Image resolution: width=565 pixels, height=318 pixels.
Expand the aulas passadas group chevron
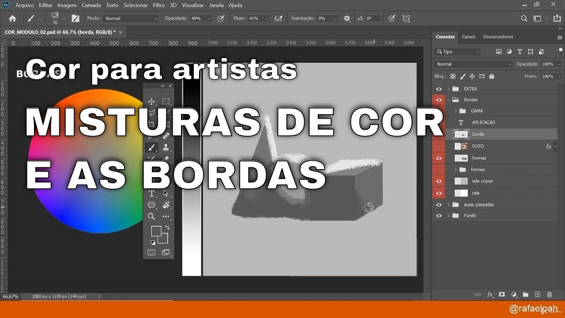(448, 204)
